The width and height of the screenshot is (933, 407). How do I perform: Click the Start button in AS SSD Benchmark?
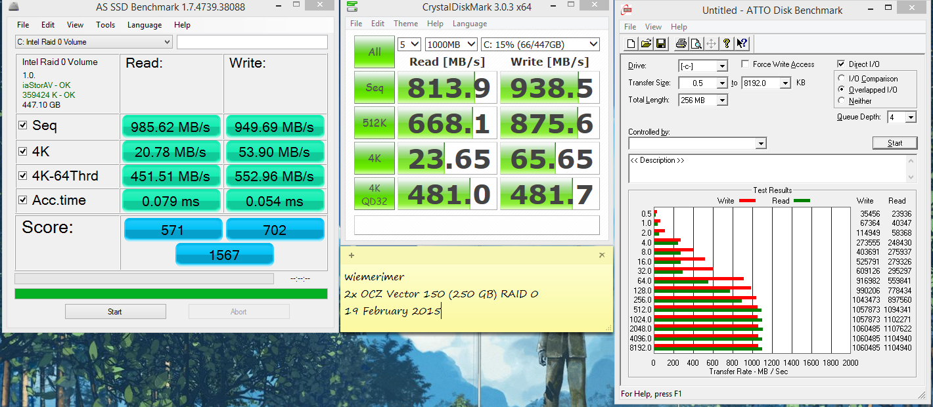pyautogui.click(x=115, y=312)
